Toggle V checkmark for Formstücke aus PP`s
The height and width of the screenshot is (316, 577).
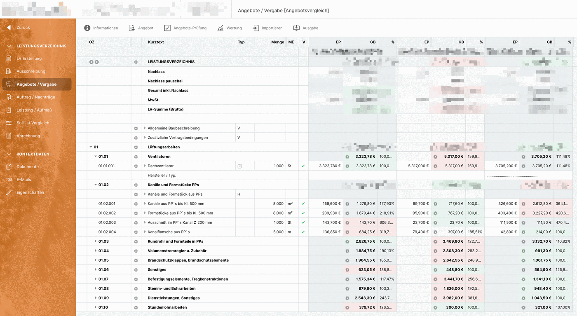pyautogui.click(x=303, y=213)
